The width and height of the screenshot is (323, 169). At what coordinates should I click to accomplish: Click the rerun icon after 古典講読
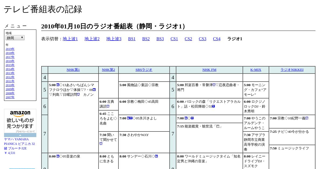[x=108, y=106]
